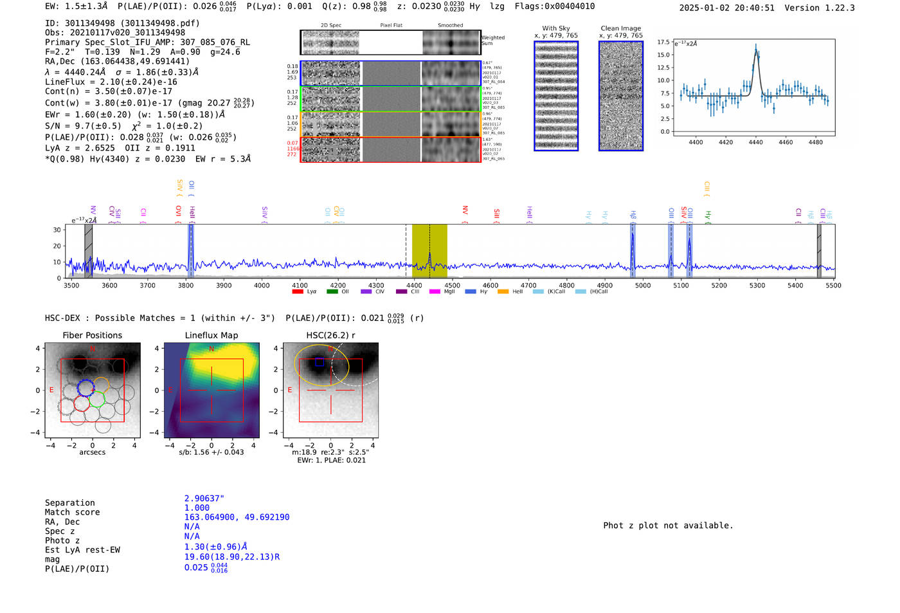Select the Flags:0x00404010 text
The width and height of the screenshot is (900, 613).
point(555,6)
